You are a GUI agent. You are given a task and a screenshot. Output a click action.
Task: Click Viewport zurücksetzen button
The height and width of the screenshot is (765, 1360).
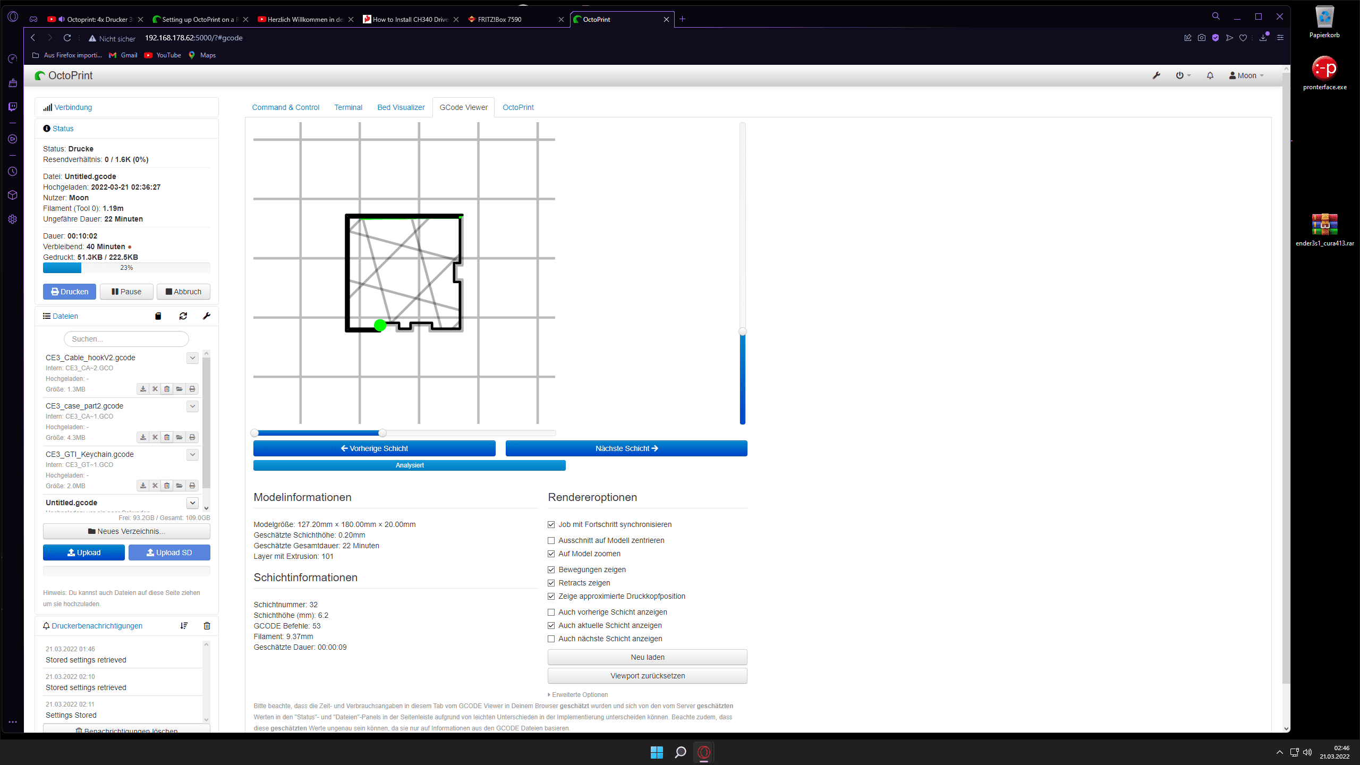point(648,676)
